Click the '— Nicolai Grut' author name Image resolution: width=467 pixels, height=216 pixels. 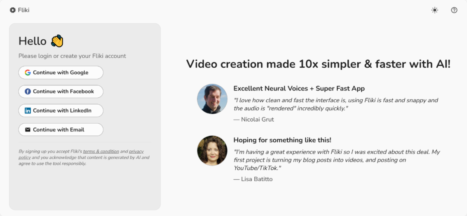253,119
